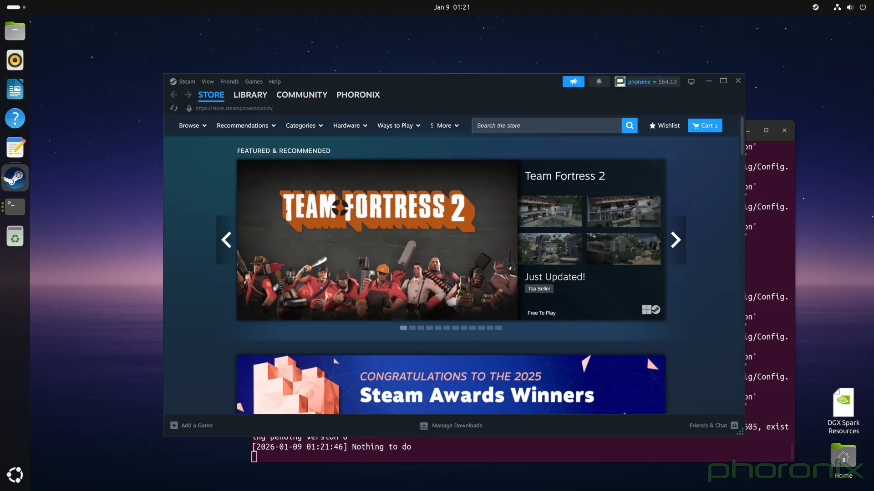This screenshot has width=874, height=491.
Task: Click the Add a Game plus icon
Action: click(174, 426)
